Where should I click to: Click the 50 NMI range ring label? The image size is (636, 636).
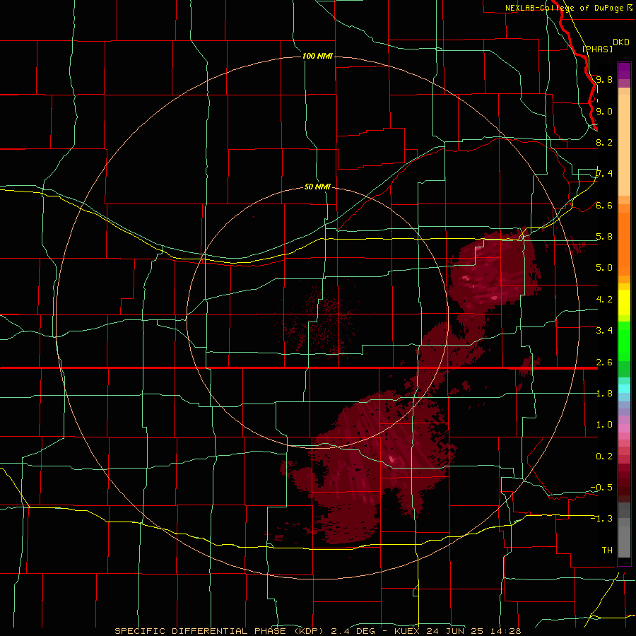(x=317, y=187)
